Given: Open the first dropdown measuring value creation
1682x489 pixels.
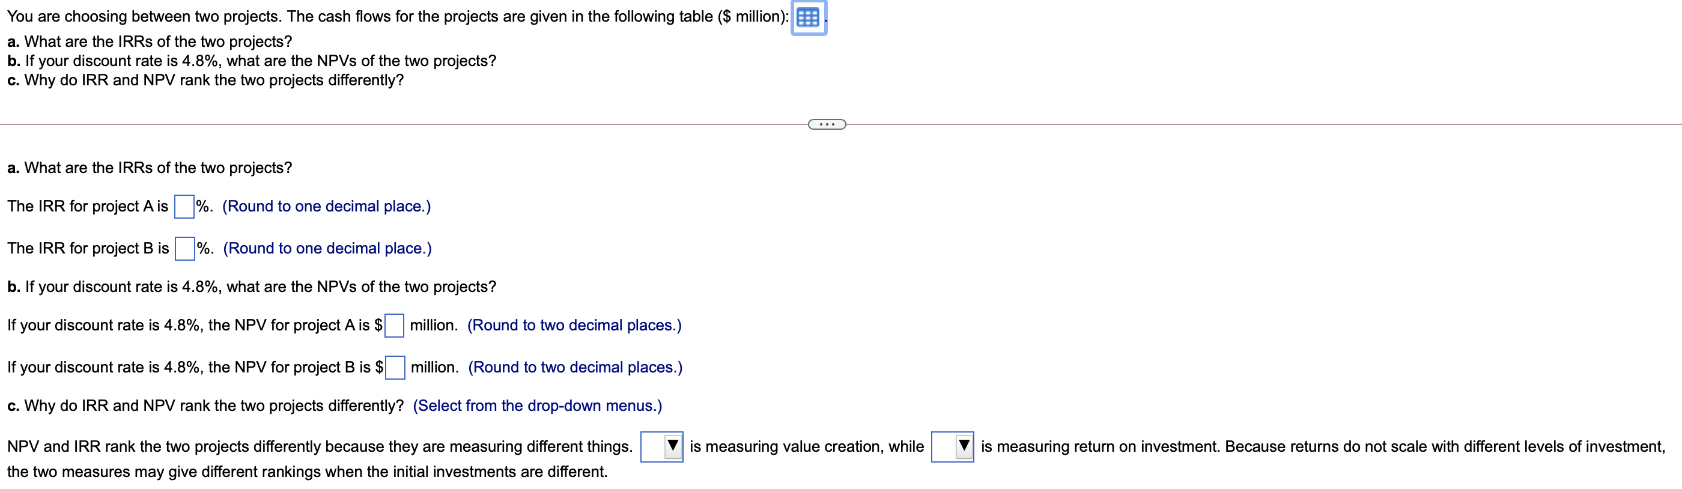Looking at the screenshot, I should pyautogui.click(x=661, y=447).
